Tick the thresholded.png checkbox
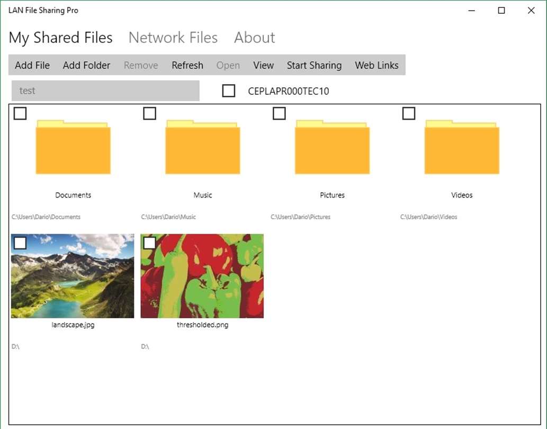Screen dimensions: 547x429 [x=150, y=243]
